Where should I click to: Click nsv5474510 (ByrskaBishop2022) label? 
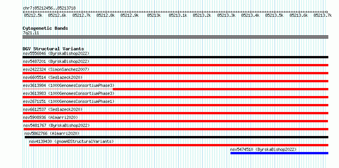tap(263, 149)
